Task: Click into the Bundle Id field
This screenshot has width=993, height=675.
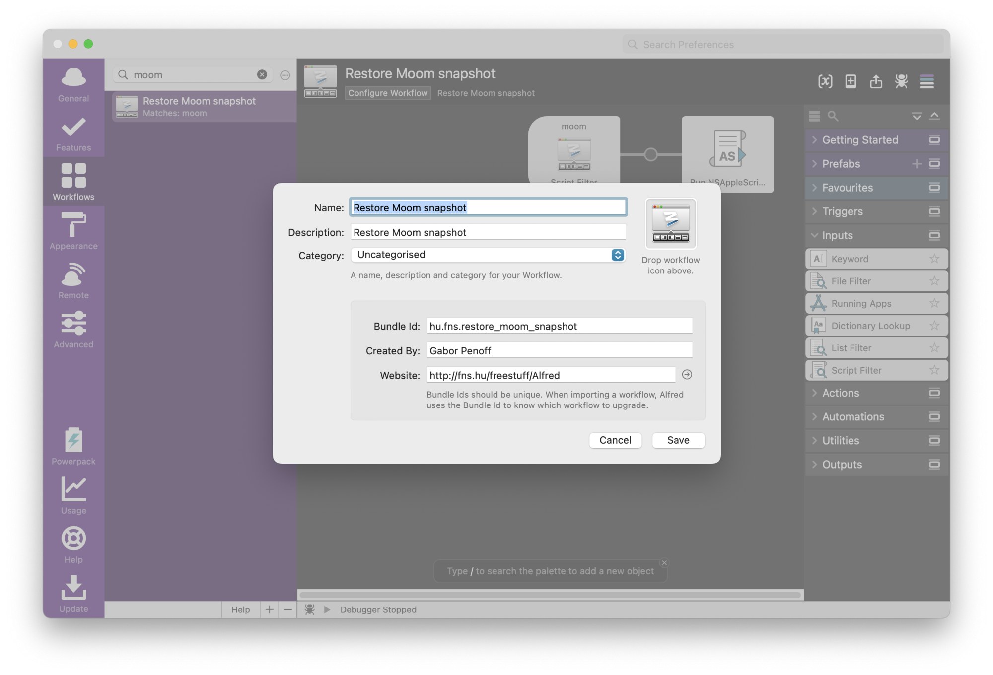Action: click(559, 326)
